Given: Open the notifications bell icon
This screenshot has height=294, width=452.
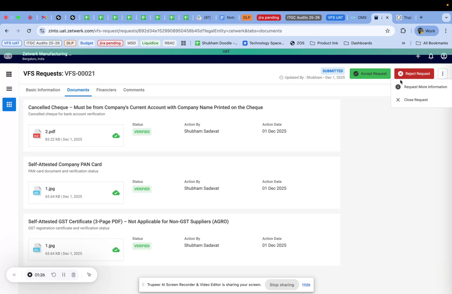Looking at the screenshot, I should point(431,56).
